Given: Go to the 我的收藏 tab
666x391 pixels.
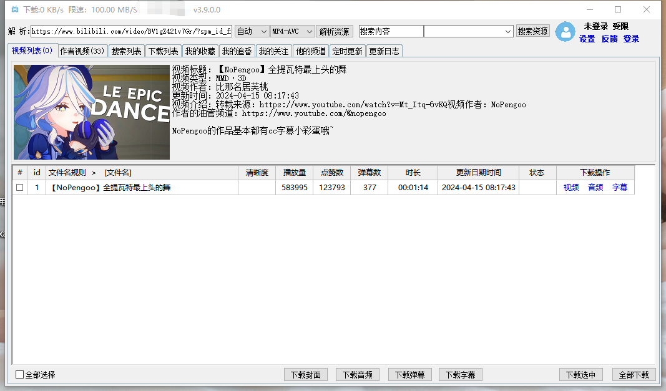Looking at the screenshot, I should click(200, 51).
